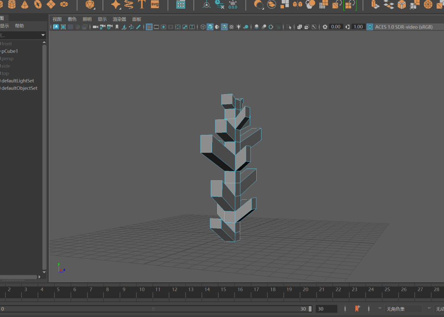Toggle textured display mode

(x=232, y=27)
